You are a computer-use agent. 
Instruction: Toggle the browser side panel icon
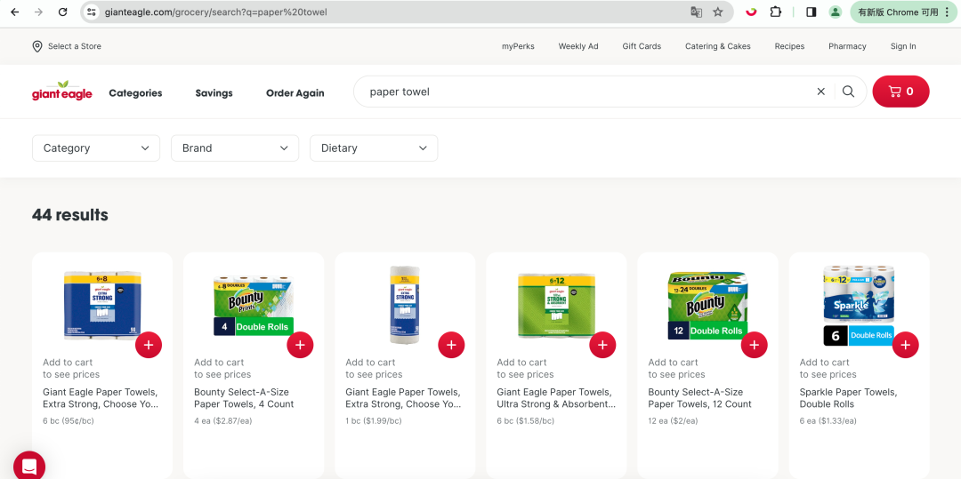coord(811,12)
